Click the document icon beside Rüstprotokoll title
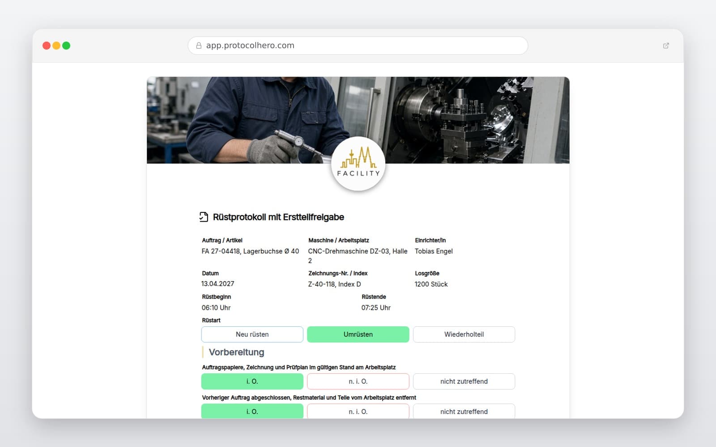 pyautogui.click(x=204, y=217)
